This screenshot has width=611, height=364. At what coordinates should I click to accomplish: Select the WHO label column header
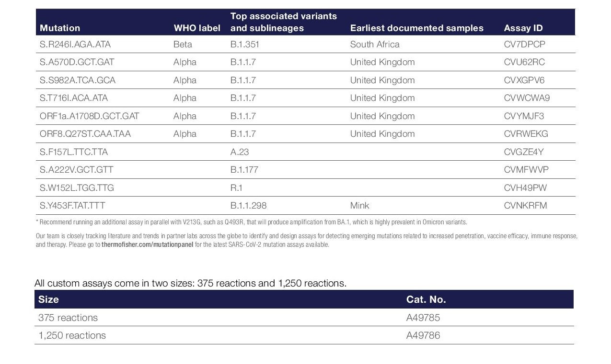pos(197,28)
